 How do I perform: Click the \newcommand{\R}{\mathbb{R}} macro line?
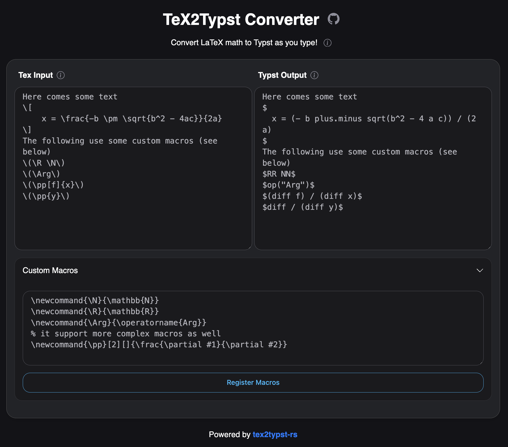(x=95, y=311)
